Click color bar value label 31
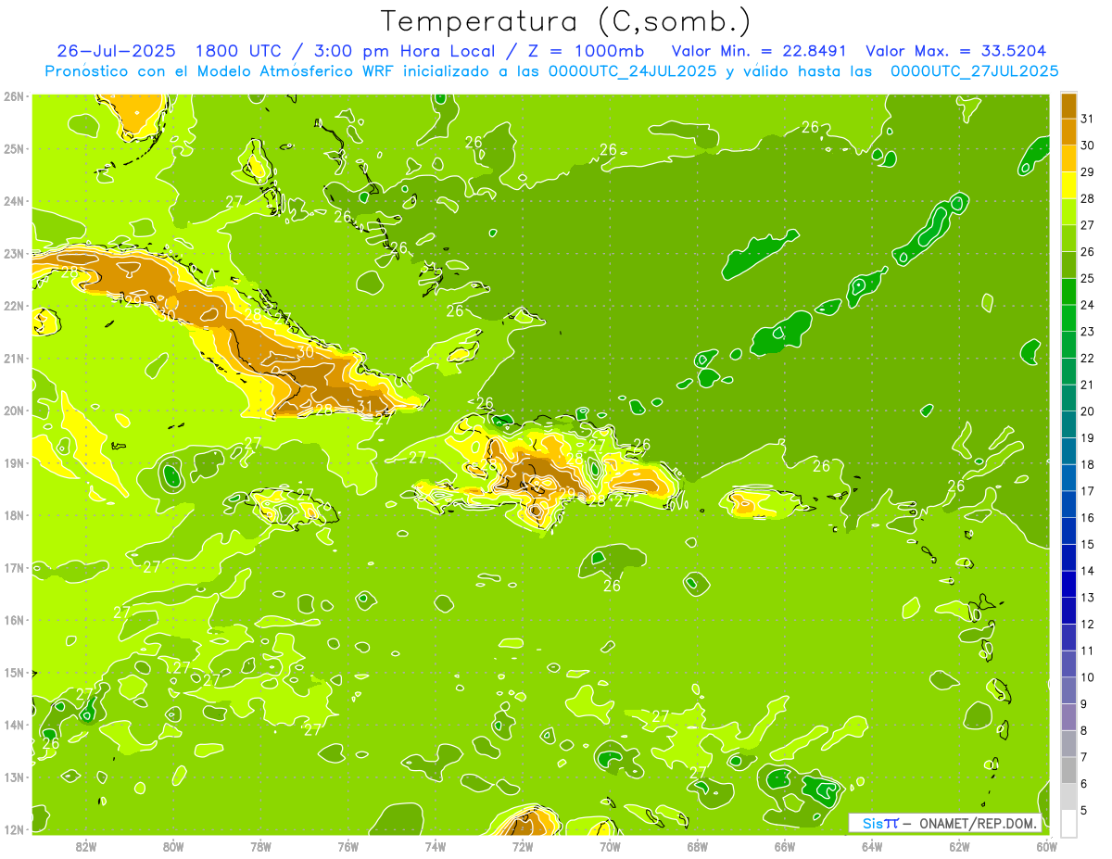Viewport: 1112px width, 859px height. pyautogui.click(x=1087, y=118)
